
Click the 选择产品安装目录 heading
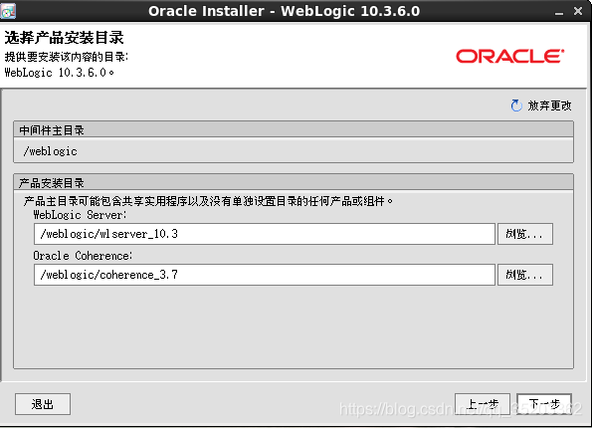(65, 38)
